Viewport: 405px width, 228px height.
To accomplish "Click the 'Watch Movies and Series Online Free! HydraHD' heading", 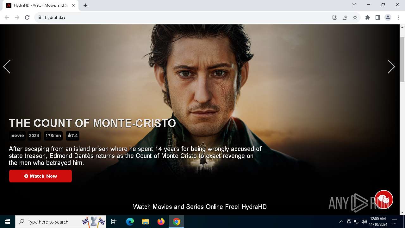I will tap(200, 207).
